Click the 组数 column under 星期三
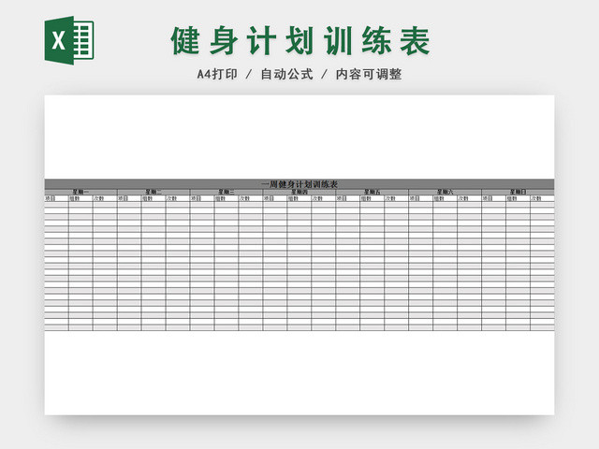599x449 pixels. click(x=226, y=198)
